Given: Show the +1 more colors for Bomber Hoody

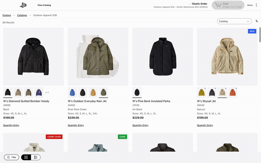Looking at the screenshot, I should 47,92.
